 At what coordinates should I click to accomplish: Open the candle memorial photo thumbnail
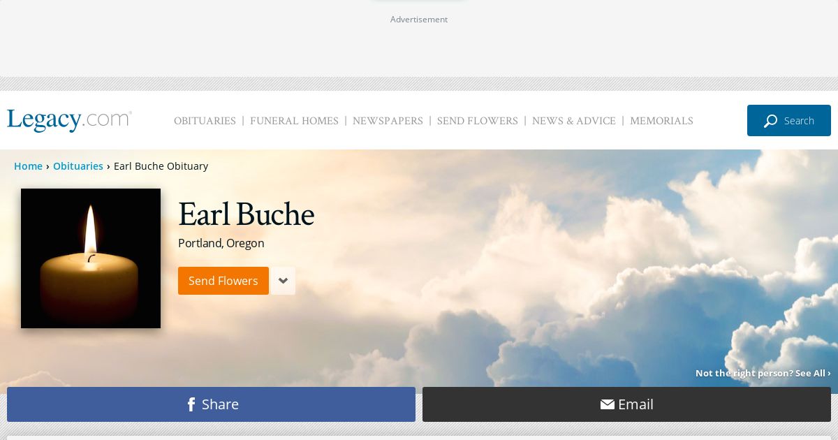pos(91,258)
